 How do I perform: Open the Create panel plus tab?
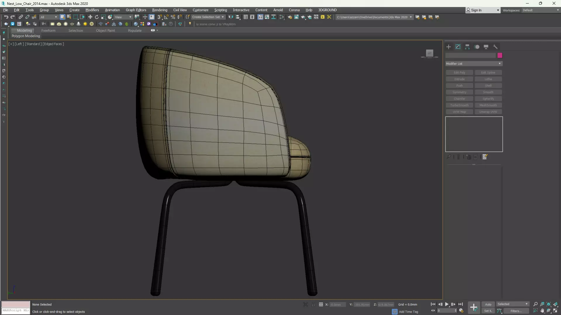pos(448,47)
